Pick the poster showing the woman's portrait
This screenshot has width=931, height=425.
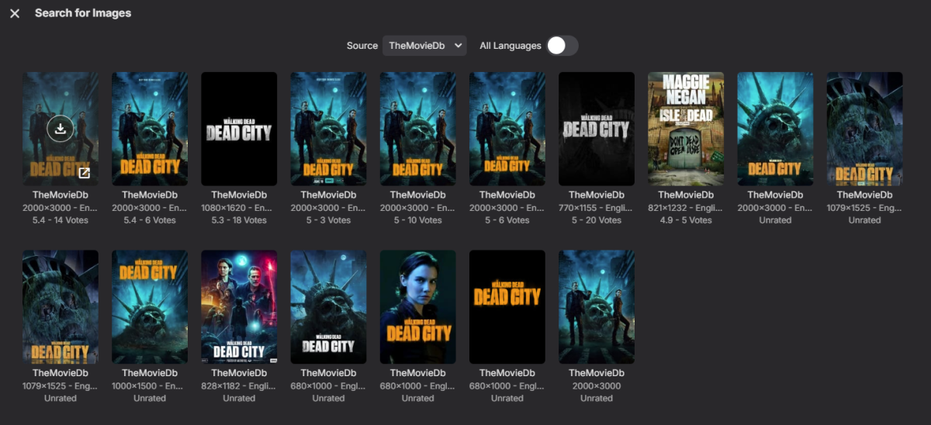pyautogui.click(x=417, y=307)
